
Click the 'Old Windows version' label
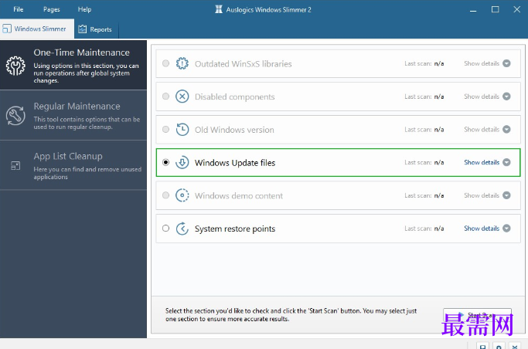click(x=234, y=130)
